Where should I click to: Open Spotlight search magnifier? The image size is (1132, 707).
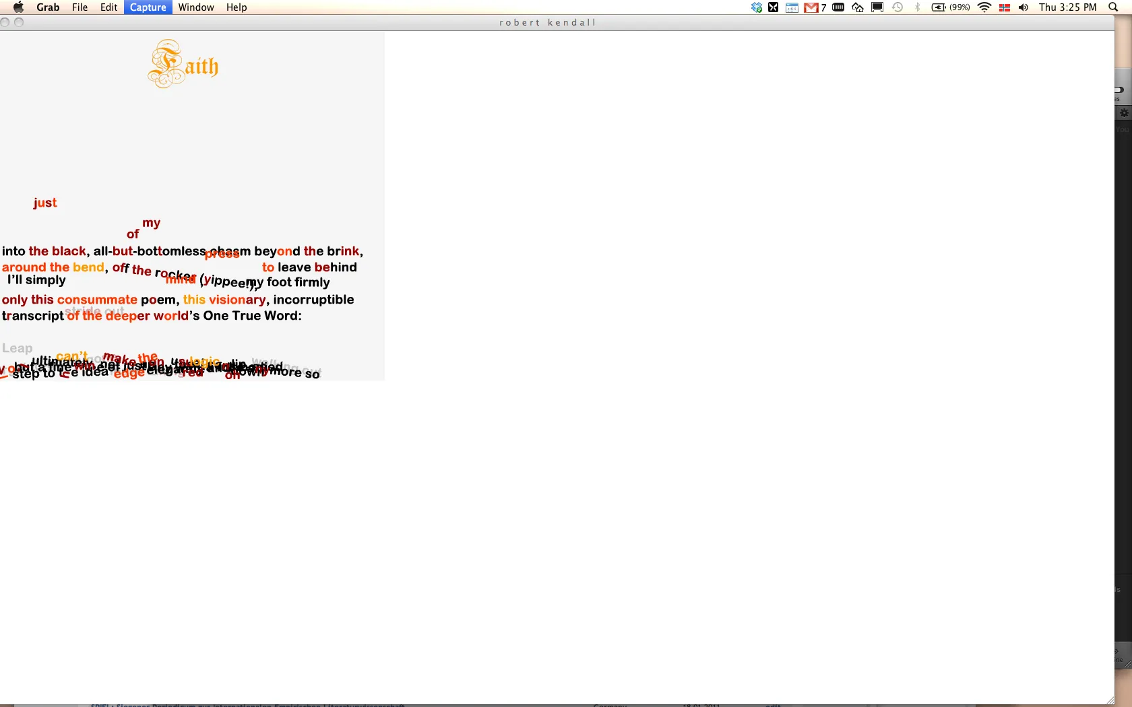click(1113, 7)
